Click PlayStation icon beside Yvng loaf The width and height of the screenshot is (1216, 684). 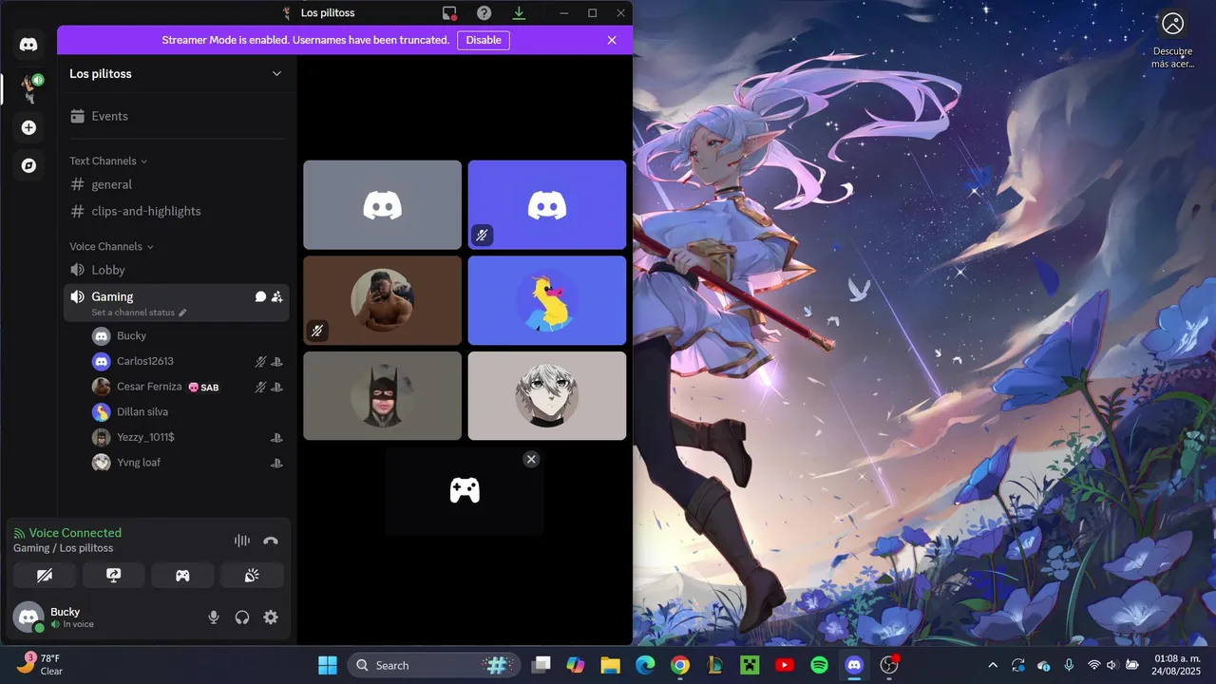[x=276, y=463]
